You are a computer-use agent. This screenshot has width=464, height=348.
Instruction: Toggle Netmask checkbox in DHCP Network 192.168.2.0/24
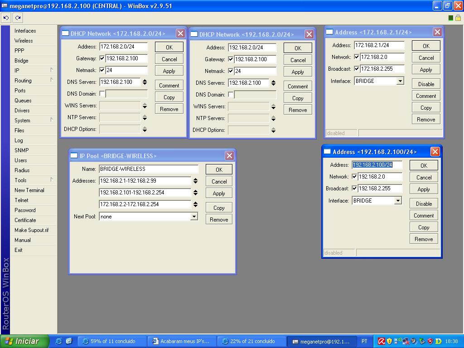pos(231,71)
